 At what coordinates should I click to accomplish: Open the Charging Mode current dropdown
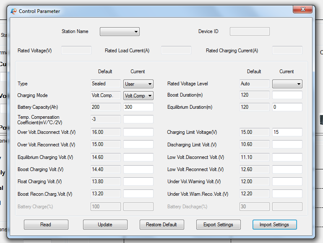(x=138, y=96)
